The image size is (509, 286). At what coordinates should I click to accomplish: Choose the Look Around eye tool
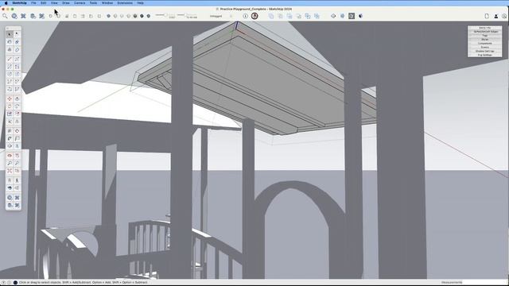pyautogui.click(x=10, y=188)
